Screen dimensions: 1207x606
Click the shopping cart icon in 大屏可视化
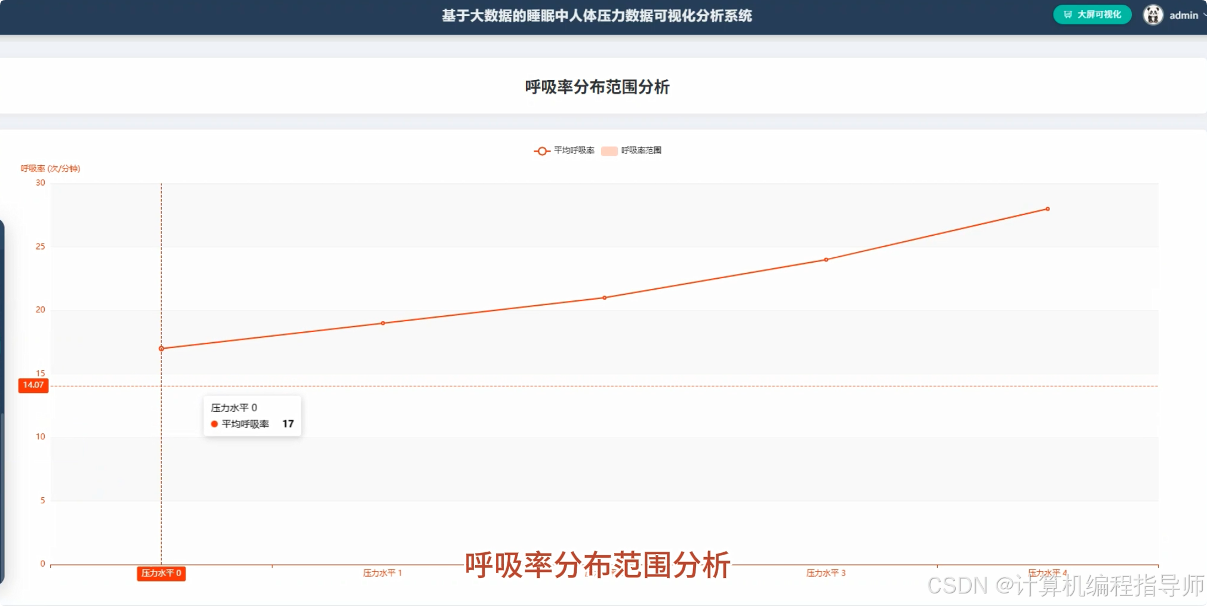[x=1068, y=14]
